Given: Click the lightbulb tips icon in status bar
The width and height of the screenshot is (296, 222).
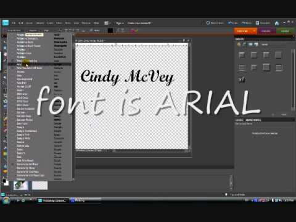Looking at the screenshot, I should click(226, 194).
